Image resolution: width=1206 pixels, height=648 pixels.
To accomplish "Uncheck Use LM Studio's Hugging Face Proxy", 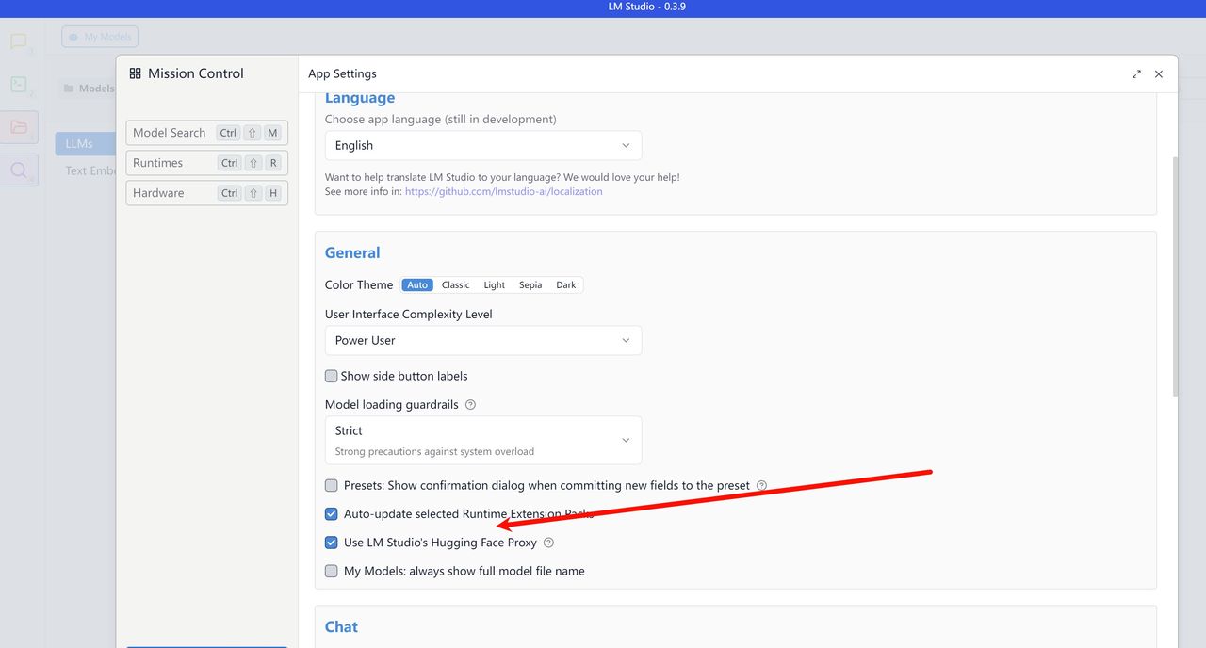I will [331, 543].
